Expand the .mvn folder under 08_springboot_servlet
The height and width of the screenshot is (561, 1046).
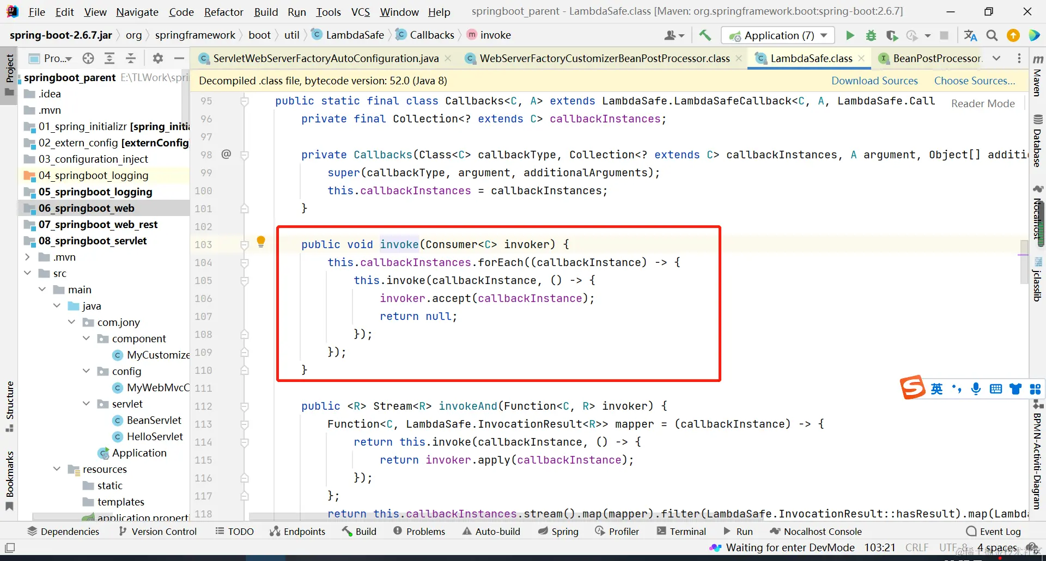click(27, 257)
